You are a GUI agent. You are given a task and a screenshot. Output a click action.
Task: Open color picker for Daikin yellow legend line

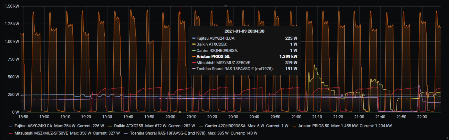pos(110,126)
